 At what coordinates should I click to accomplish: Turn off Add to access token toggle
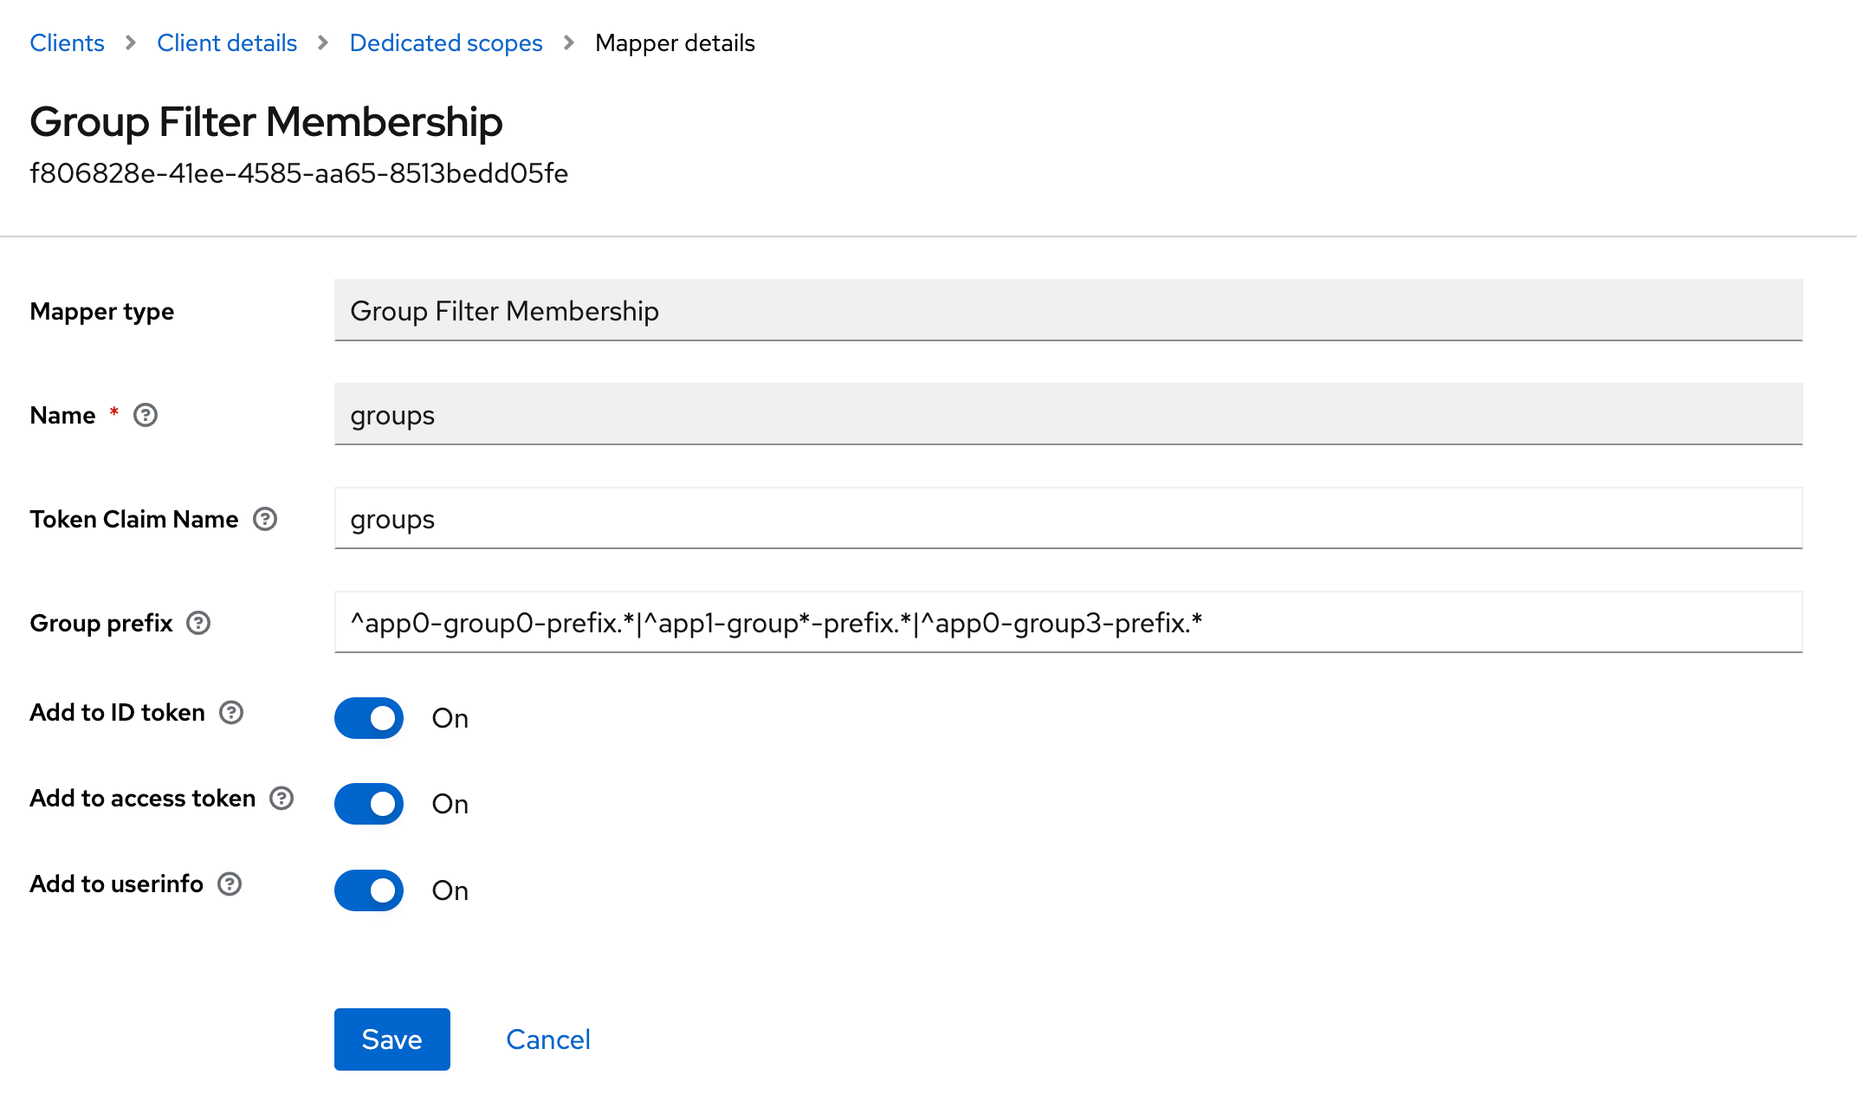(369, 804)
